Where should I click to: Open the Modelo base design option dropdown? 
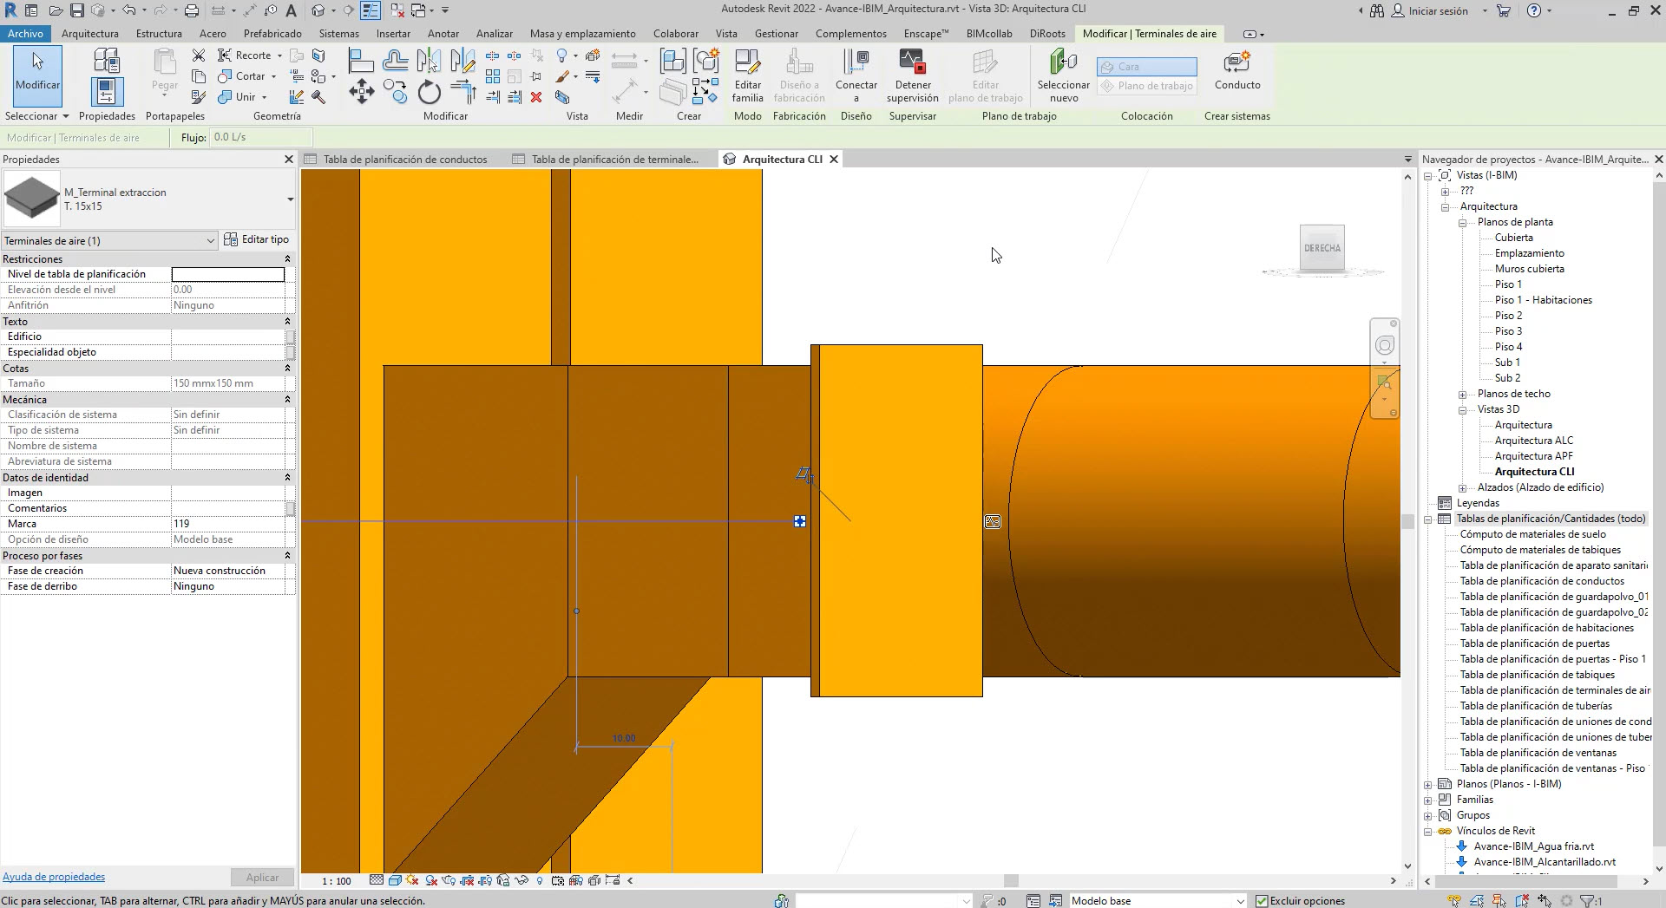[1240, 901]
